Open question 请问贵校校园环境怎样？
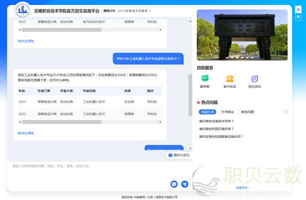 pos(216,129)
